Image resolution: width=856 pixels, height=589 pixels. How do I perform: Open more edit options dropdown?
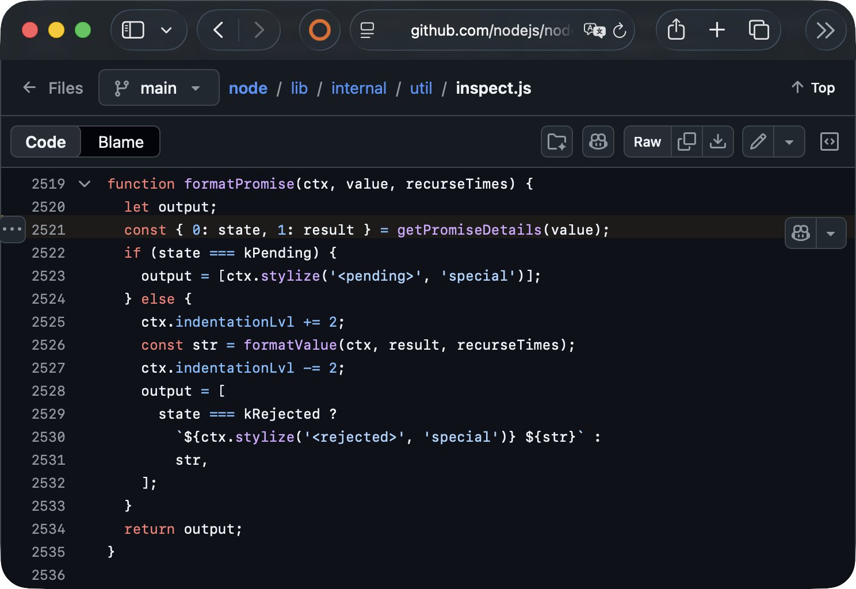coord(789,141)
